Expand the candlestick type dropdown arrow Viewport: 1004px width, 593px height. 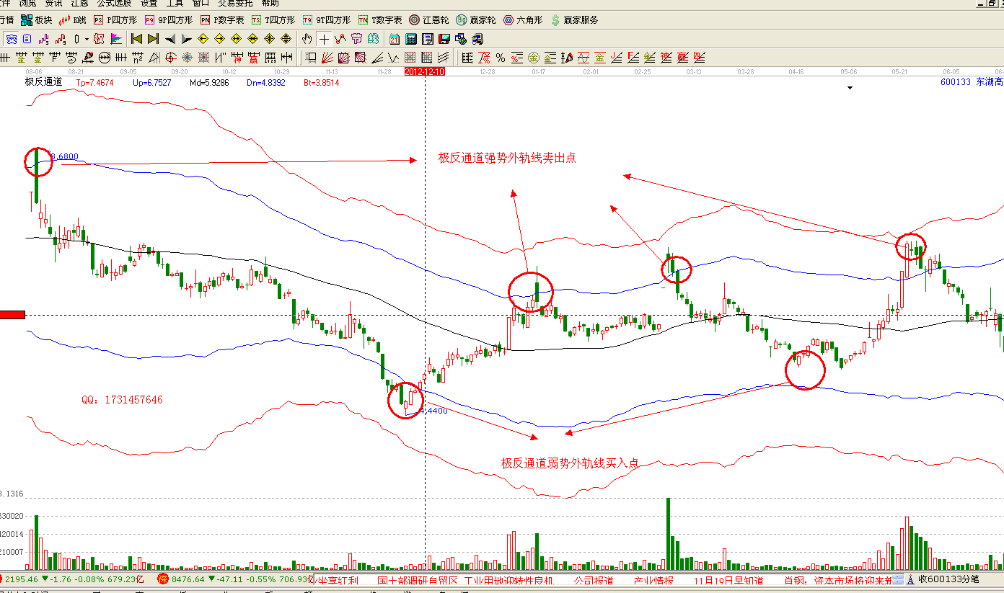coord(87,39)
